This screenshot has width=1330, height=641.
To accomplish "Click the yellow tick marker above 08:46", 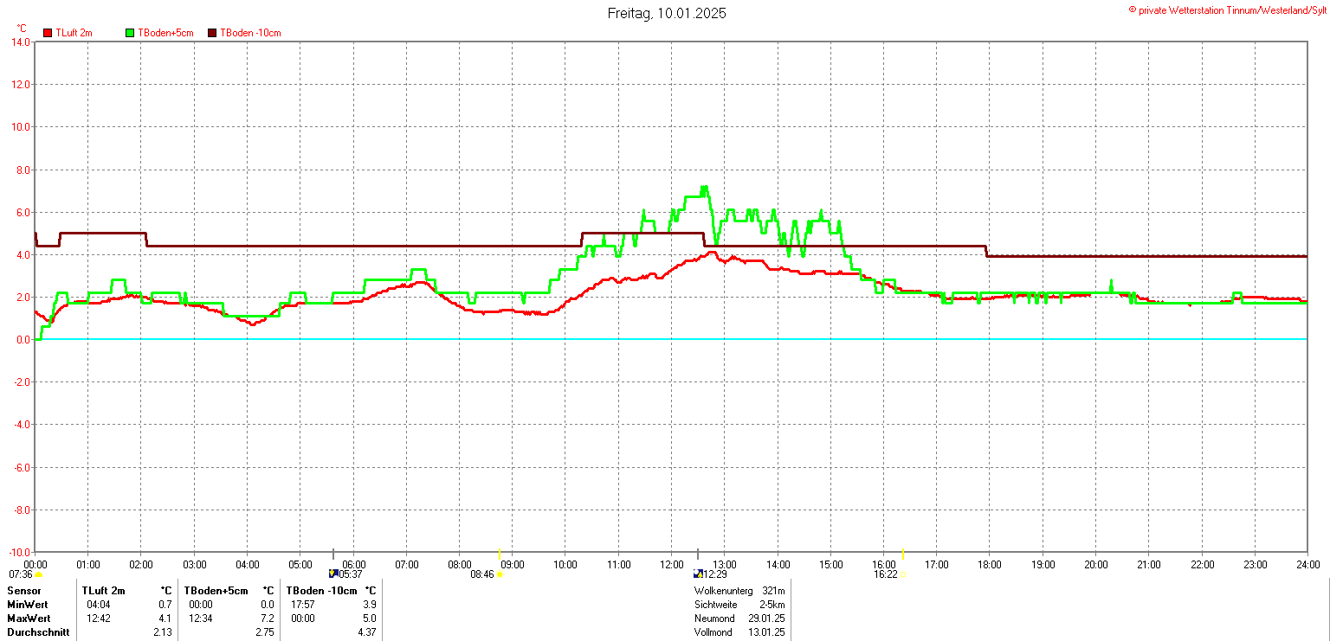I will pos(500,554).
